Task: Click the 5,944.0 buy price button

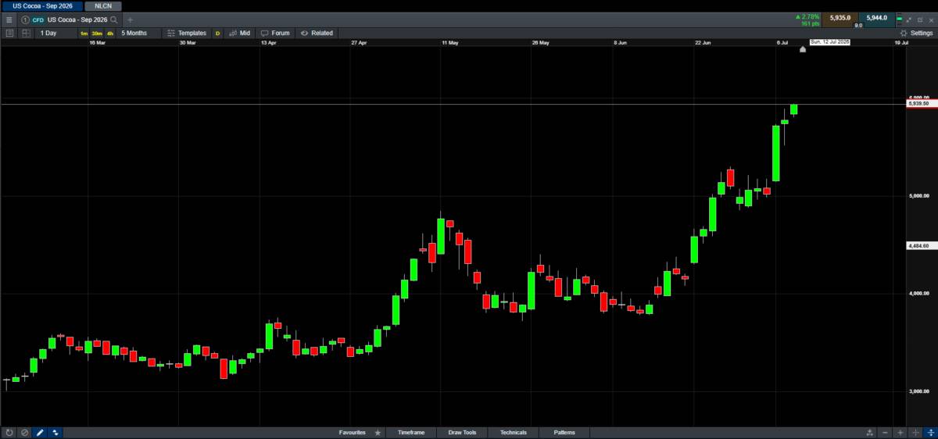Action: (x=876, y=17)
